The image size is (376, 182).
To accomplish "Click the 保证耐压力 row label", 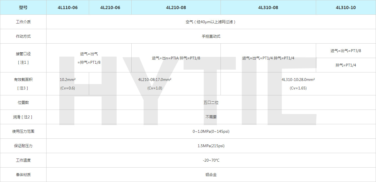I will click(x=23, y=146).
